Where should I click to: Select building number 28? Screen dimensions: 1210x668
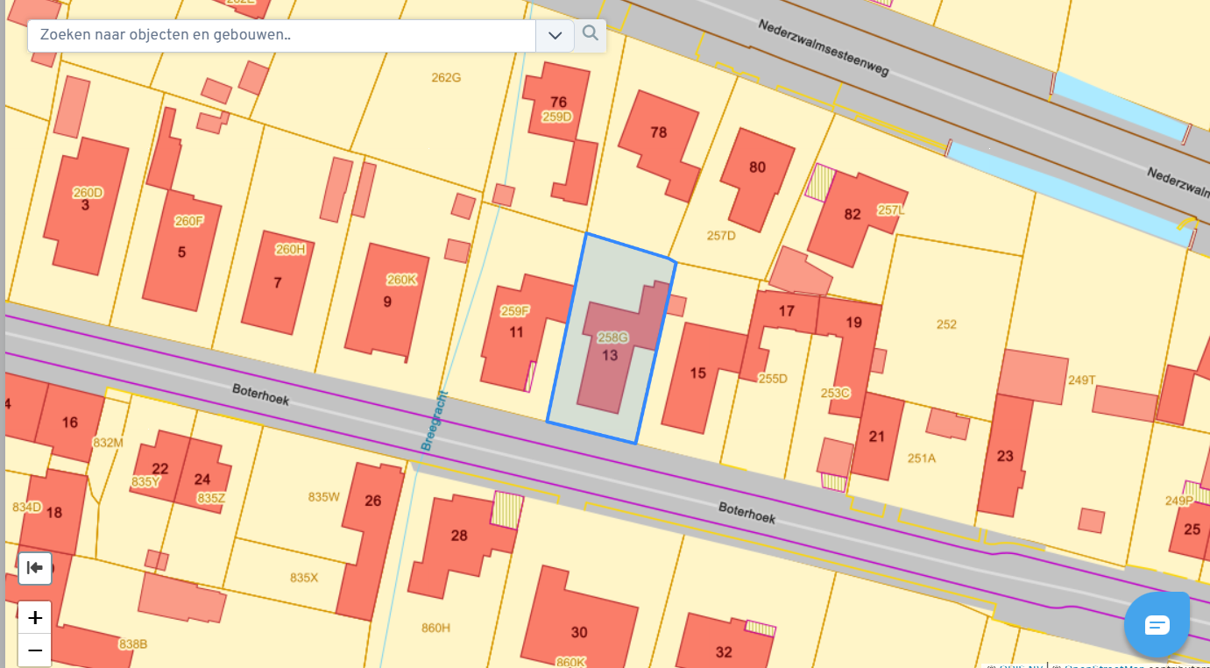(459, 536)
